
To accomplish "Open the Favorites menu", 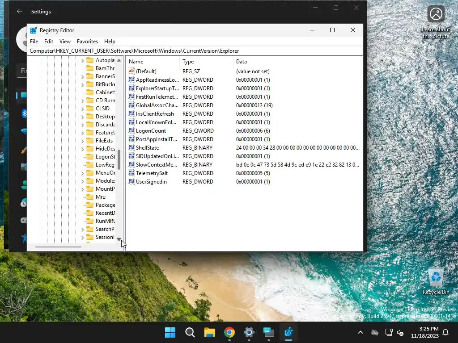I will pyautogui.click(x=87, y=42).
